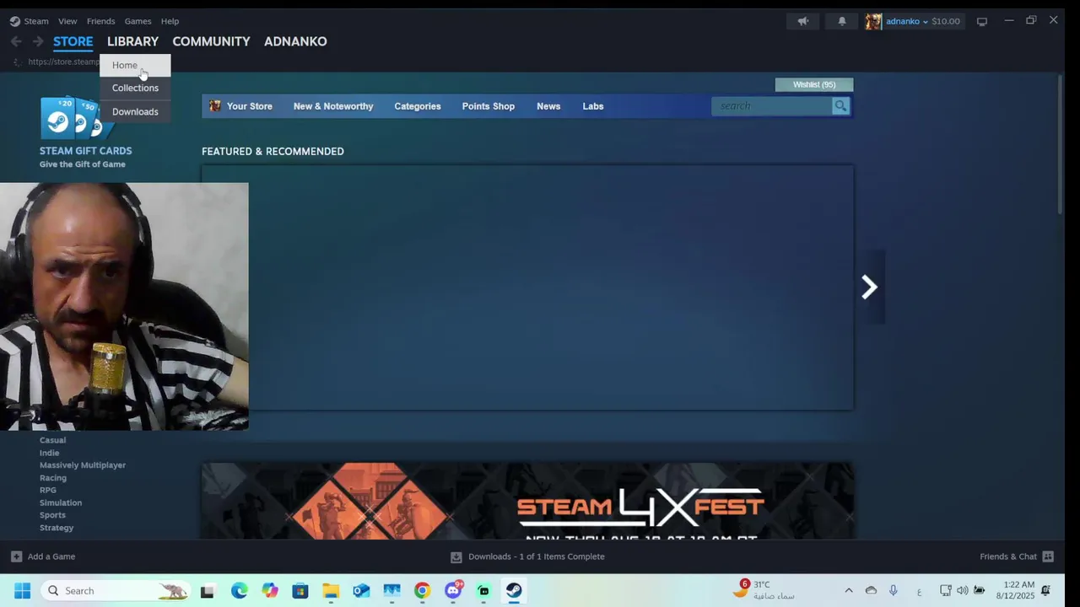Browse the Racing genre
1080x607 pixels.
(53, 478)
